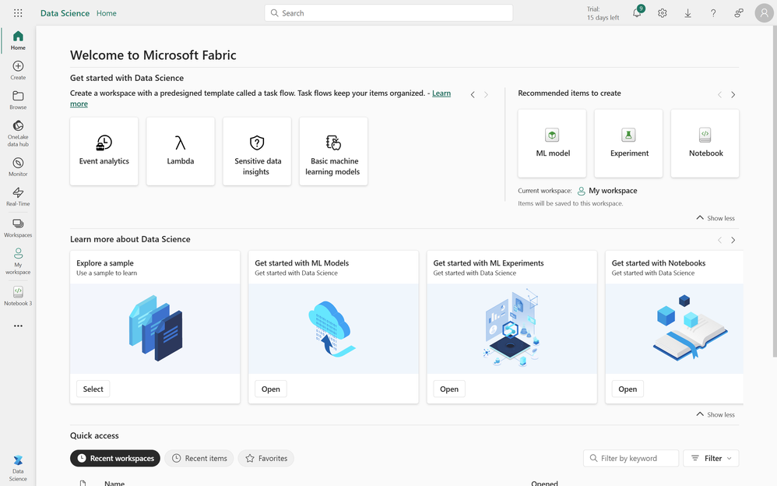Click Select on Explore a sample
777x486 pixels.
[x=93, y=389]
